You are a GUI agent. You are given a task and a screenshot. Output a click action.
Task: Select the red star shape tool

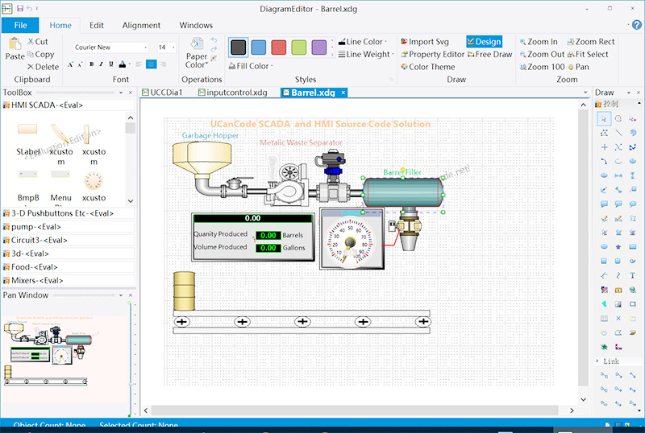pos(618,247)
